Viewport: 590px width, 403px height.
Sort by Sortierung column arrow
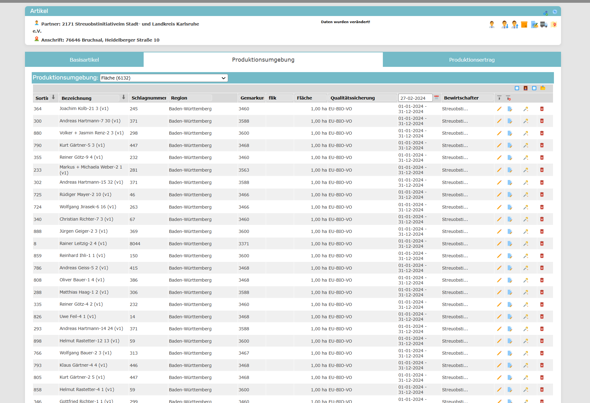[53, 97]
